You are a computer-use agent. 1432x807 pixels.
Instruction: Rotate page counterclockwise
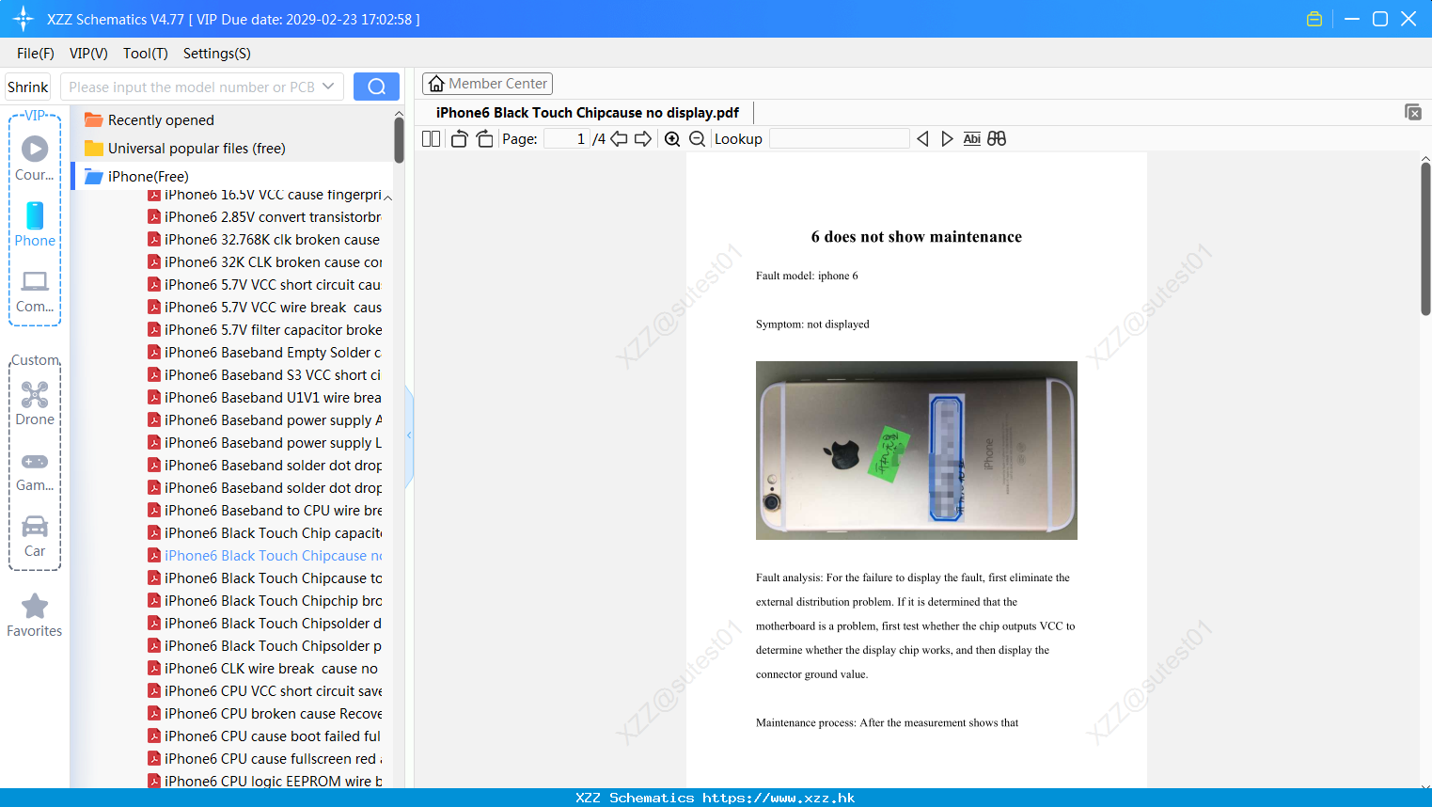459,139
